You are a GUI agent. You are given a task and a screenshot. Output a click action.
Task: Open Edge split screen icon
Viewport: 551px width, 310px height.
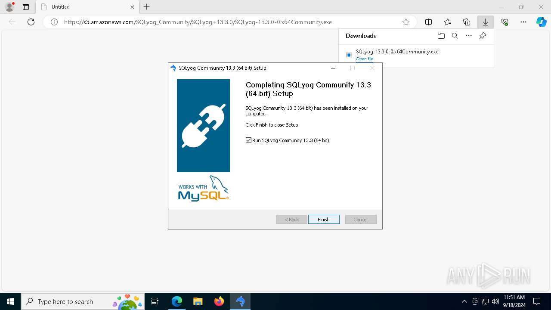[428, 22]
